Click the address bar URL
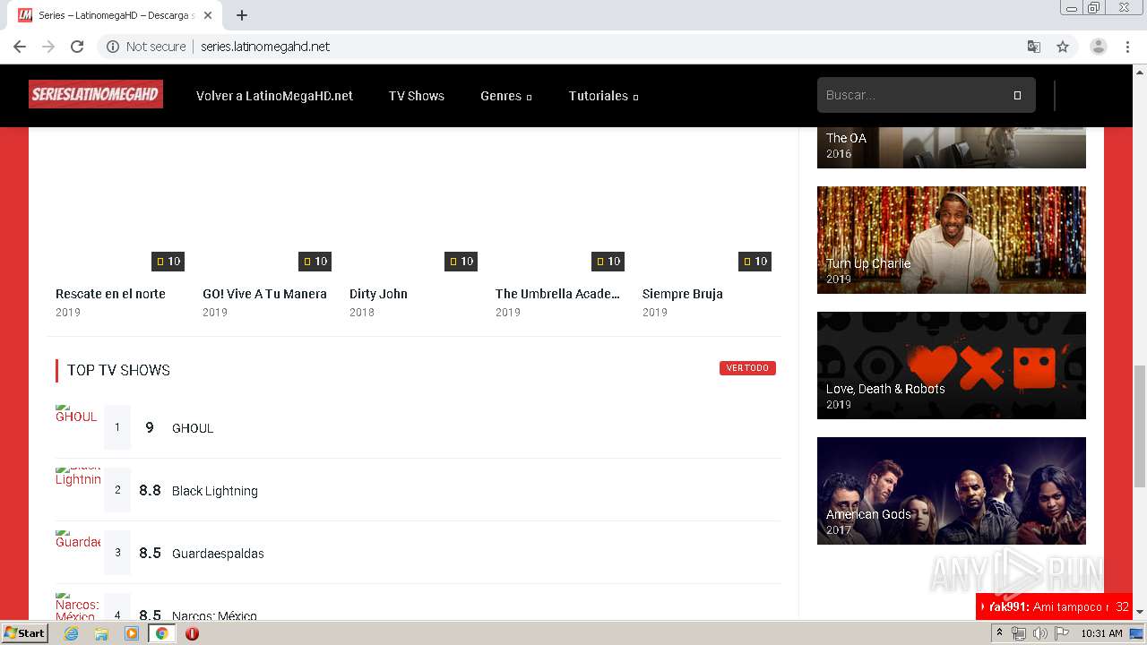 tap(265, 47)
